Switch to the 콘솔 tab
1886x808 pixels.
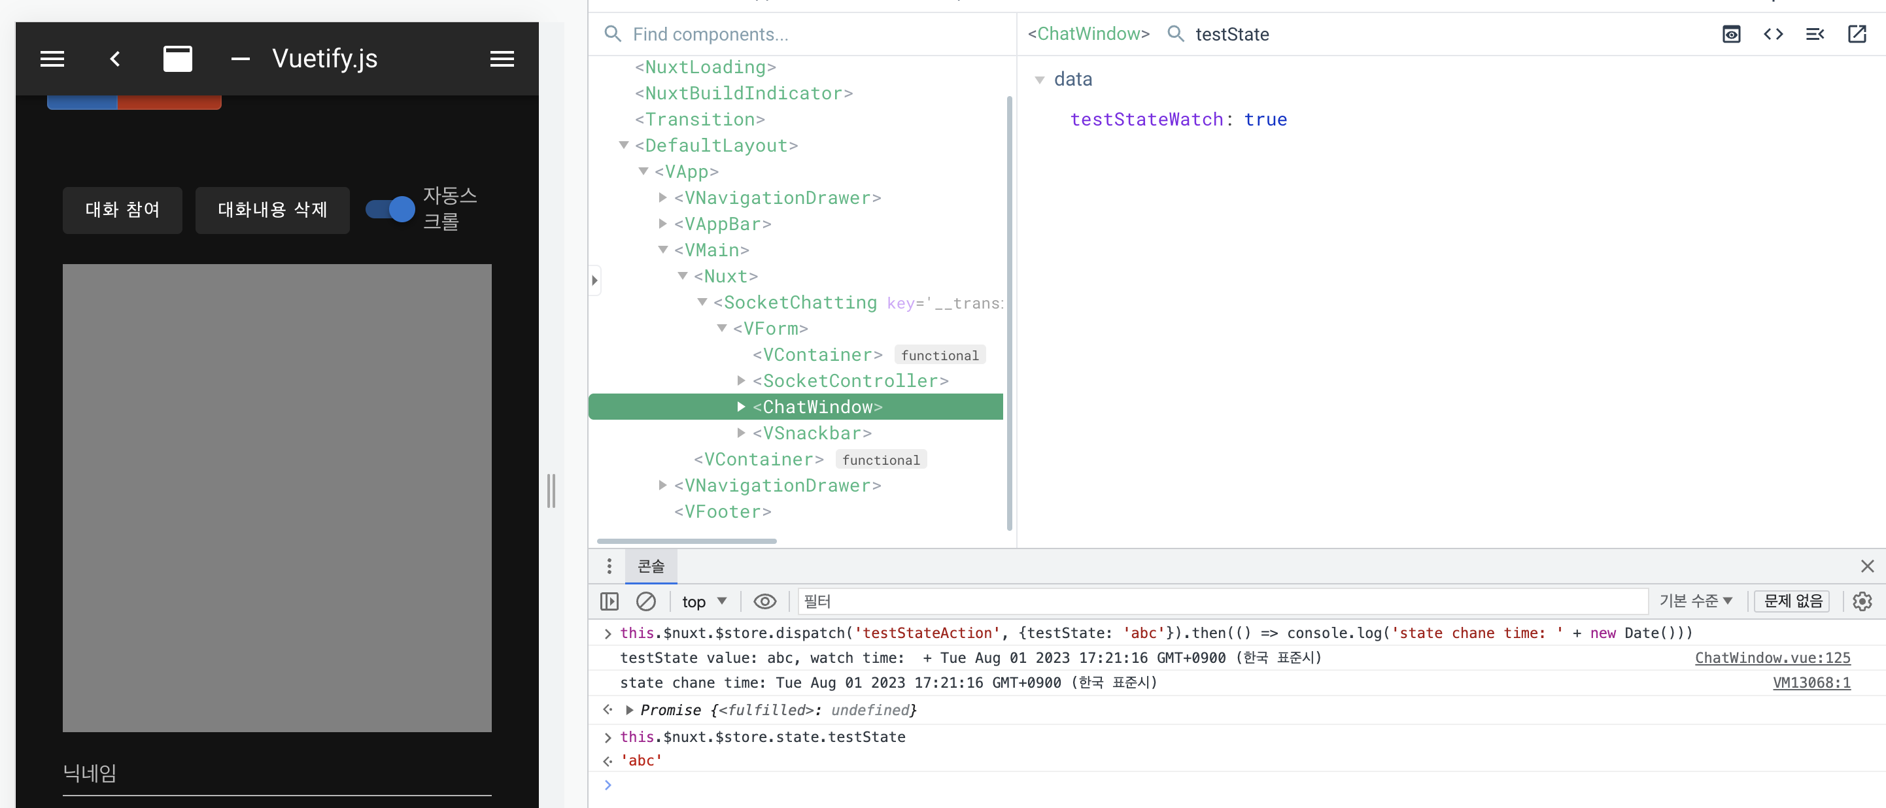point(651,565)
